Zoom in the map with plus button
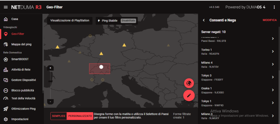 click(50, 68)
